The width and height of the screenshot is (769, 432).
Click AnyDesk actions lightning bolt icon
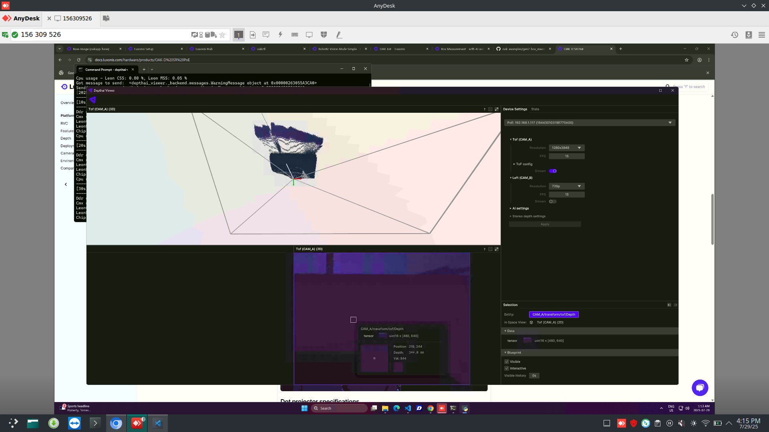[280, 35]
